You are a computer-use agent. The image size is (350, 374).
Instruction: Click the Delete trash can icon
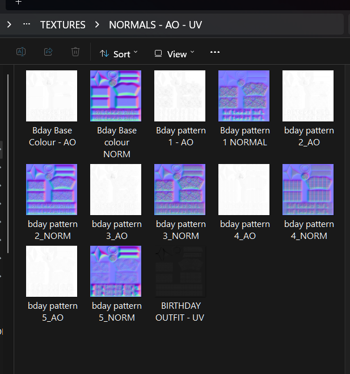point(75,52)
